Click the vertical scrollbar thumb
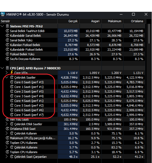Image resolution: width=152 pixels, height=163 pixels. coord(149,34)
